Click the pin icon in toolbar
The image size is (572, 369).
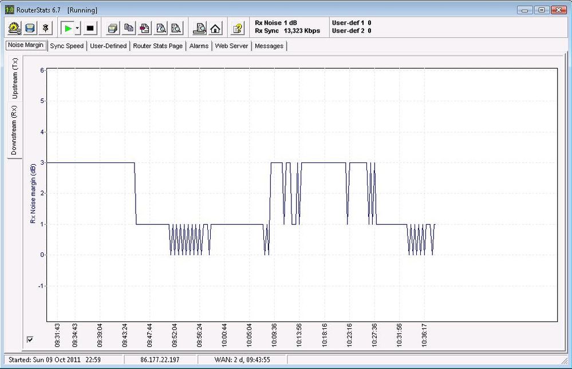(46, 27)
